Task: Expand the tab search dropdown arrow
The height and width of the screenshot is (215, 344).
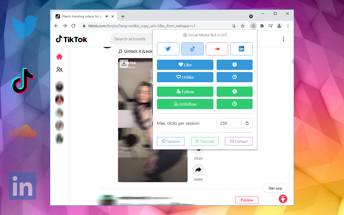Action: [251, 16]
